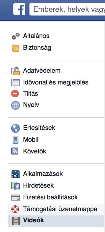Click the shield badge icon for Biztonság
This screenshot has width=105, height=232.
tap(16, 48)
